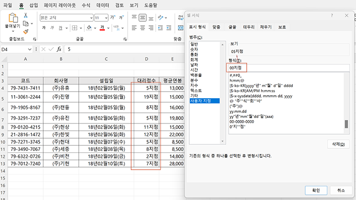This screenshot has width=356, height=200.
Task: Select 숫자 in category list
Action: 194,49
